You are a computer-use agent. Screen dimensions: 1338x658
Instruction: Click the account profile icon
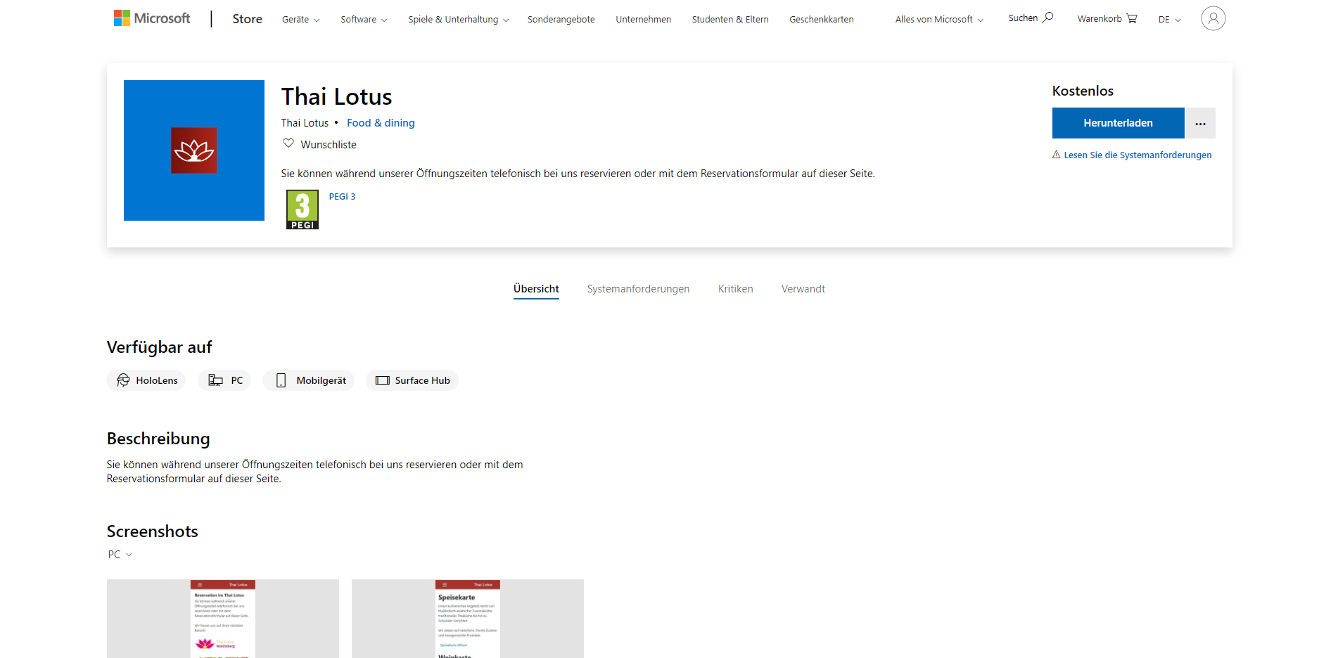(1213, 18)
